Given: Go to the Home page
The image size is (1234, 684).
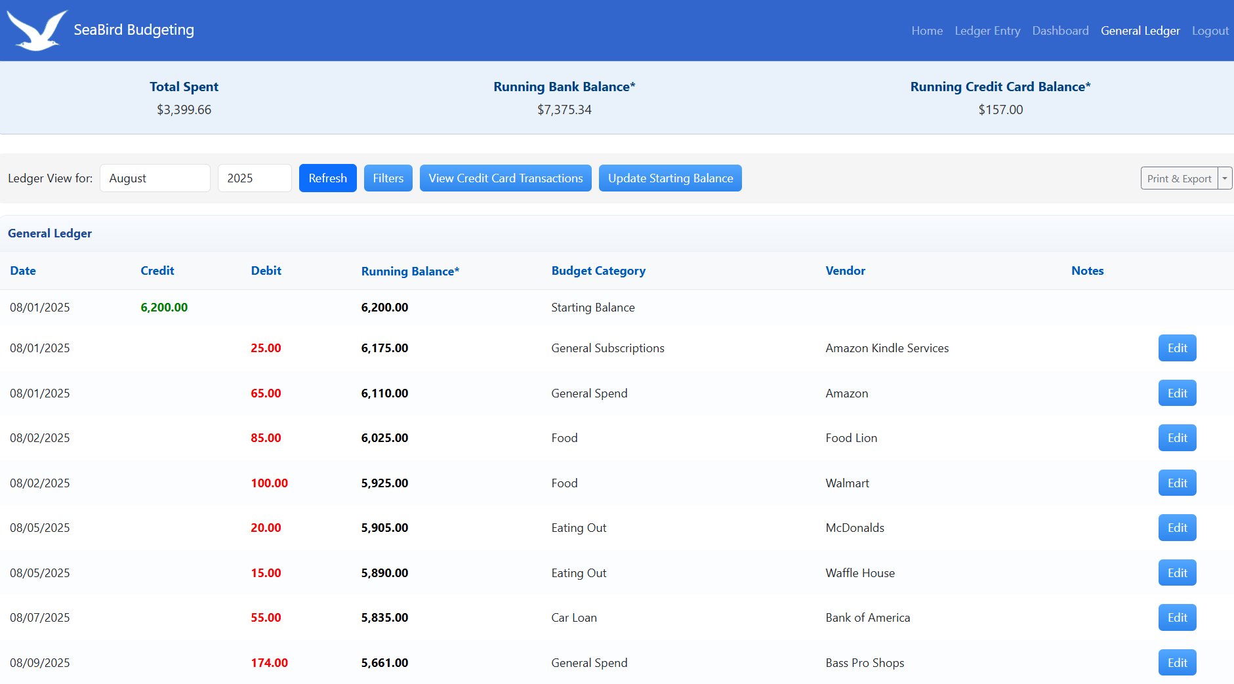Looking at the screenshot, I should 927,31.
